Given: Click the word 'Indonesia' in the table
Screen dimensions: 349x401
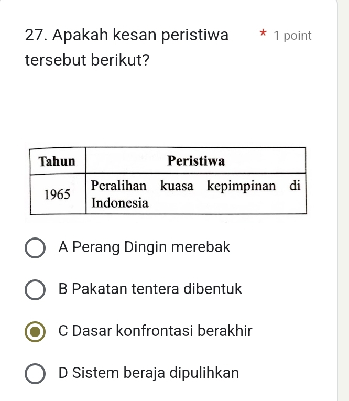Looking at the screenshot, I should tap(120, 202).
